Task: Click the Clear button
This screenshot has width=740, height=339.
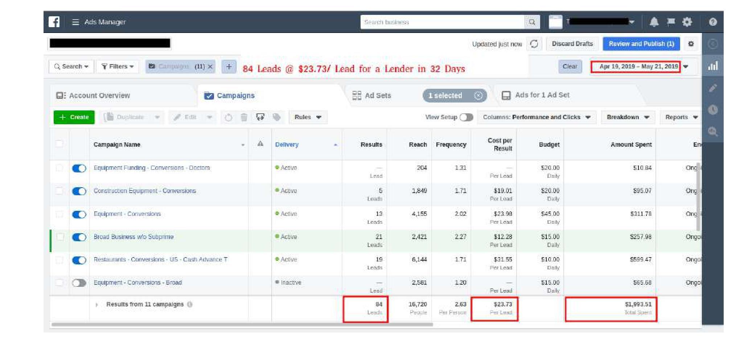Action: click(x=570, y=67)
